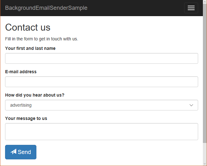The image size is (207, 166).
Task: Click into the E-mail address input
Action: [102, 82]
